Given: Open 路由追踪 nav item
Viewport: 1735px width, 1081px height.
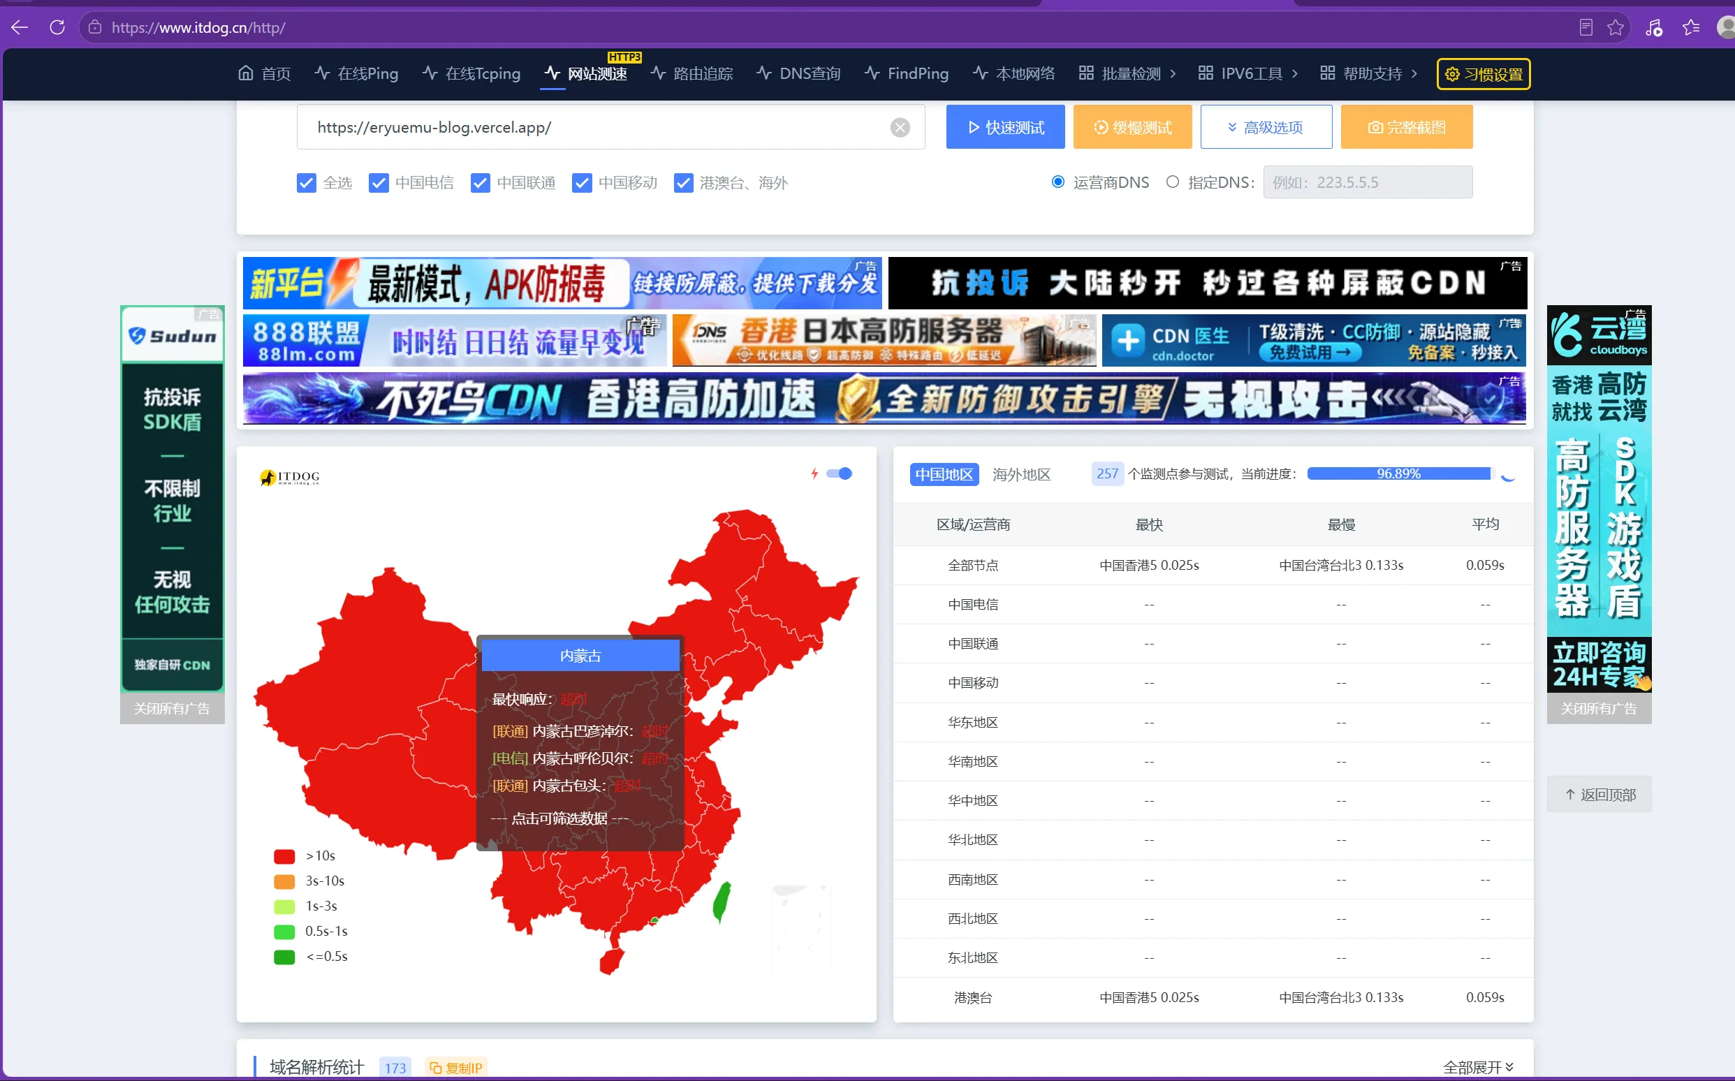Looking at the screenshot, I should (691, 73).
